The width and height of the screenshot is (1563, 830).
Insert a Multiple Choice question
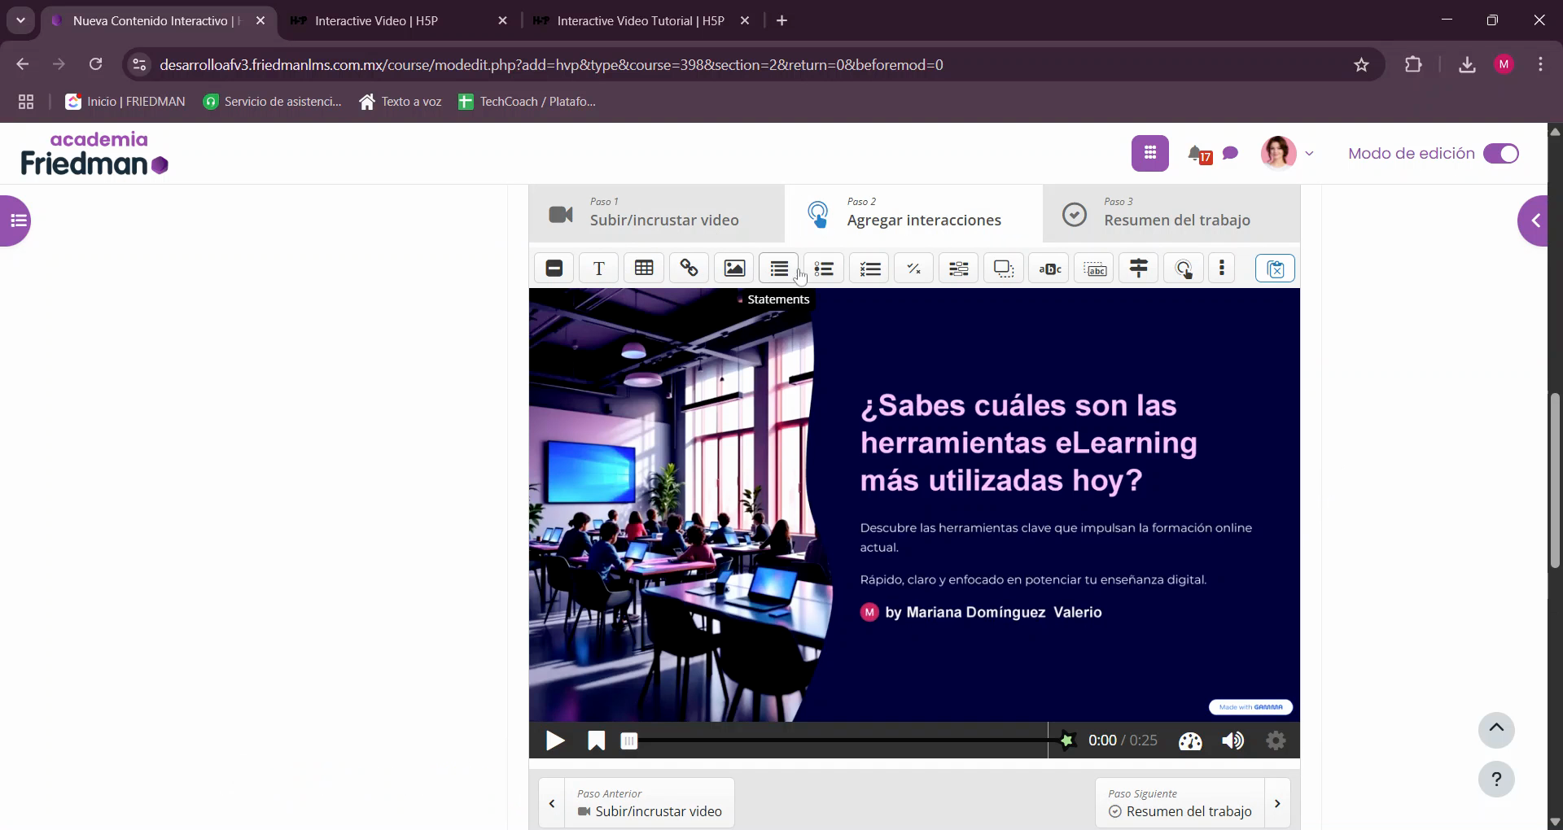point(869,269)
